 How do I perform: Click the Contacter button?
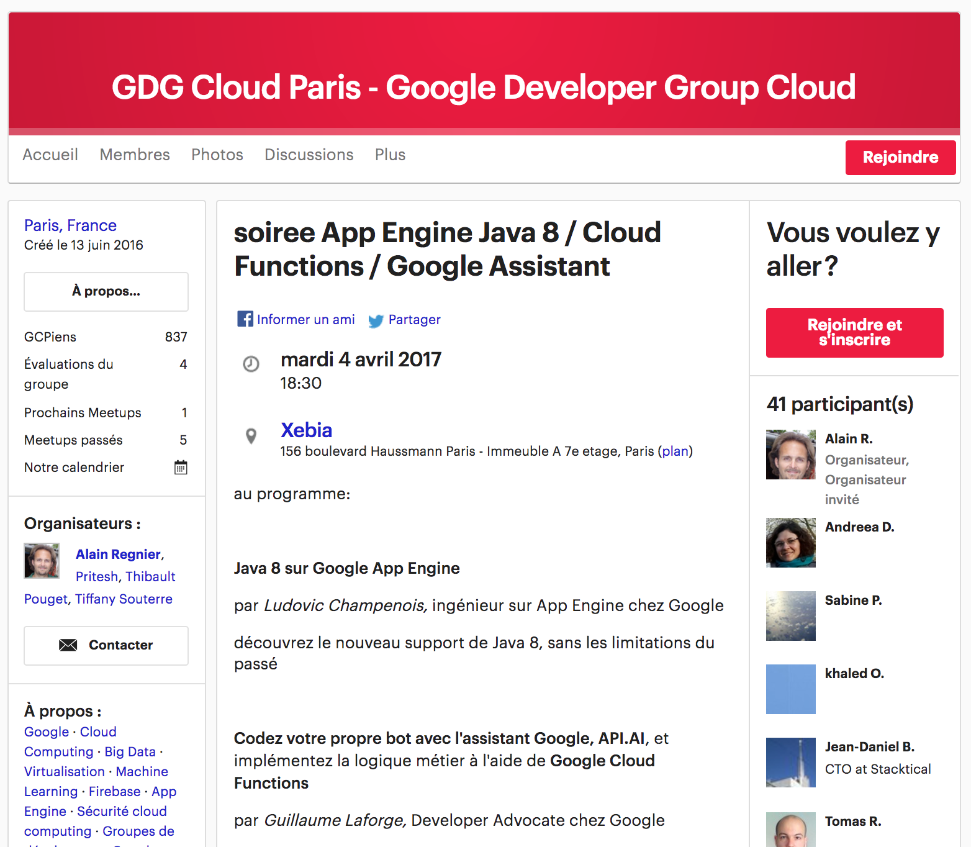106,645
